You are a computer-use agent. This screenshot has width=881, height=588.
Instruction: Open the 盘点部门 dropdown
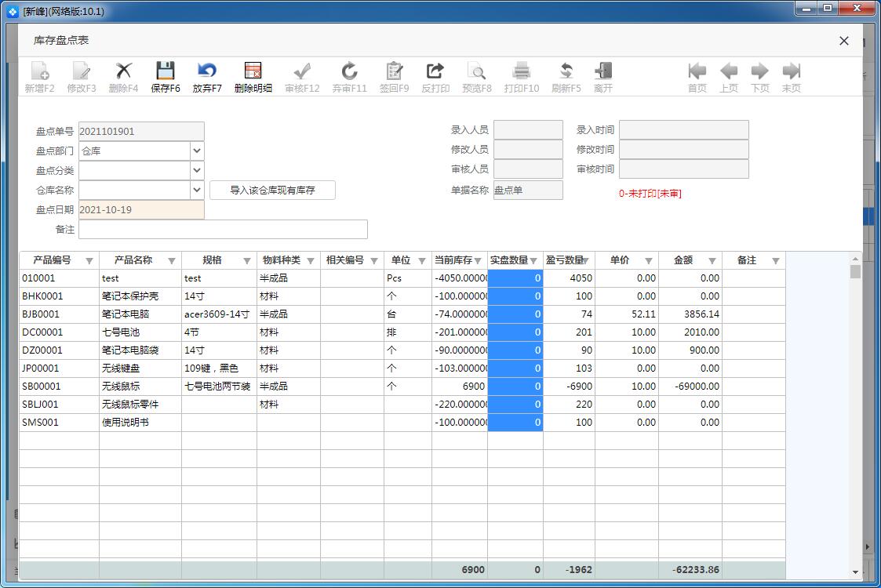pos(197,151)
